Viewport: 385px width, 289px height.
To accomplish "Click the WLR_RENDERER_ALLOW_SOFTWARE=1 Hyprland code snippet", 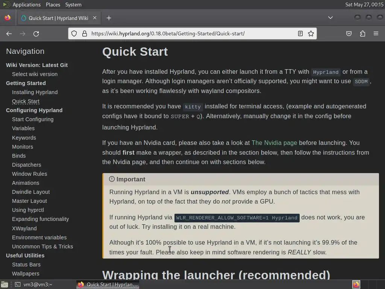I will tap(237, 218).
